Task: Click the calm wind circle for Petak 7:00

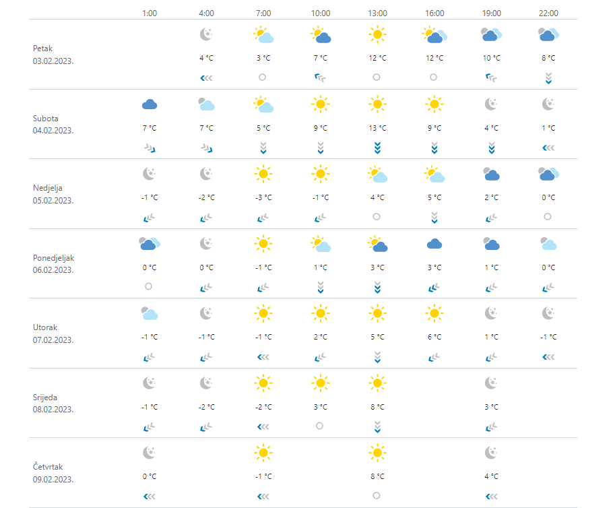Action: (262, 77)
